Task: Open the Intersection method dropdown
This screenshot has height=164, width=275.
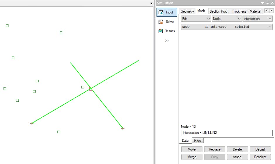Action: point(257,19)
